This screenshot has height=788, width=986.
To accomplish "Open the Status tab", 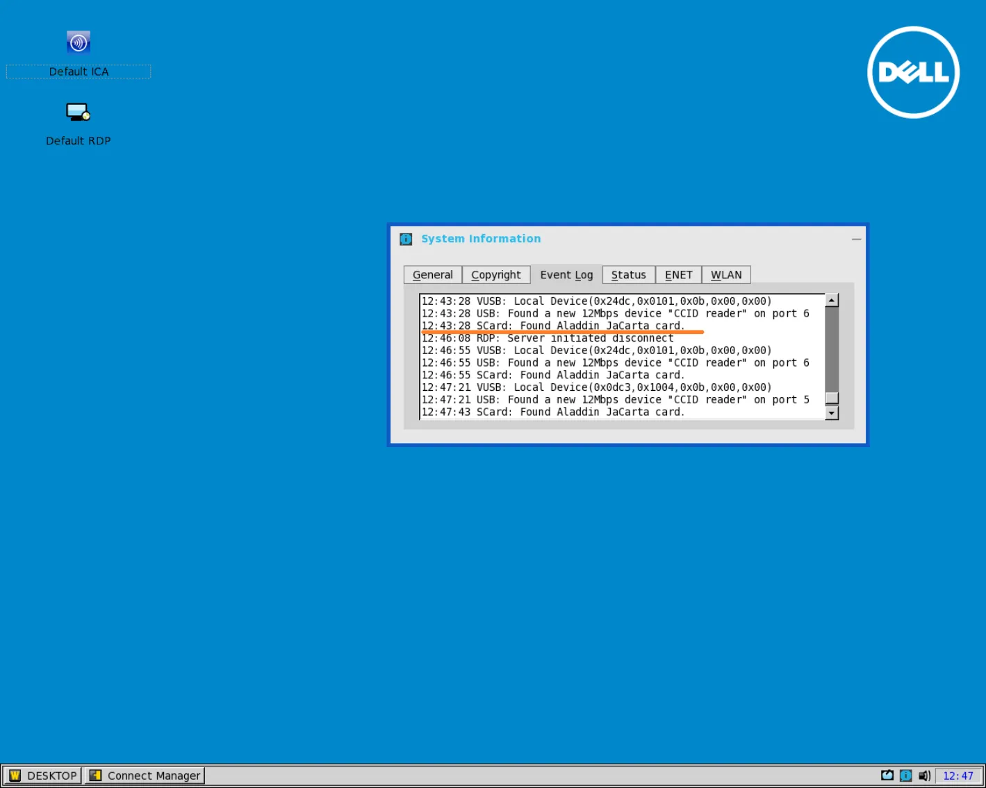I will point(629,275).
